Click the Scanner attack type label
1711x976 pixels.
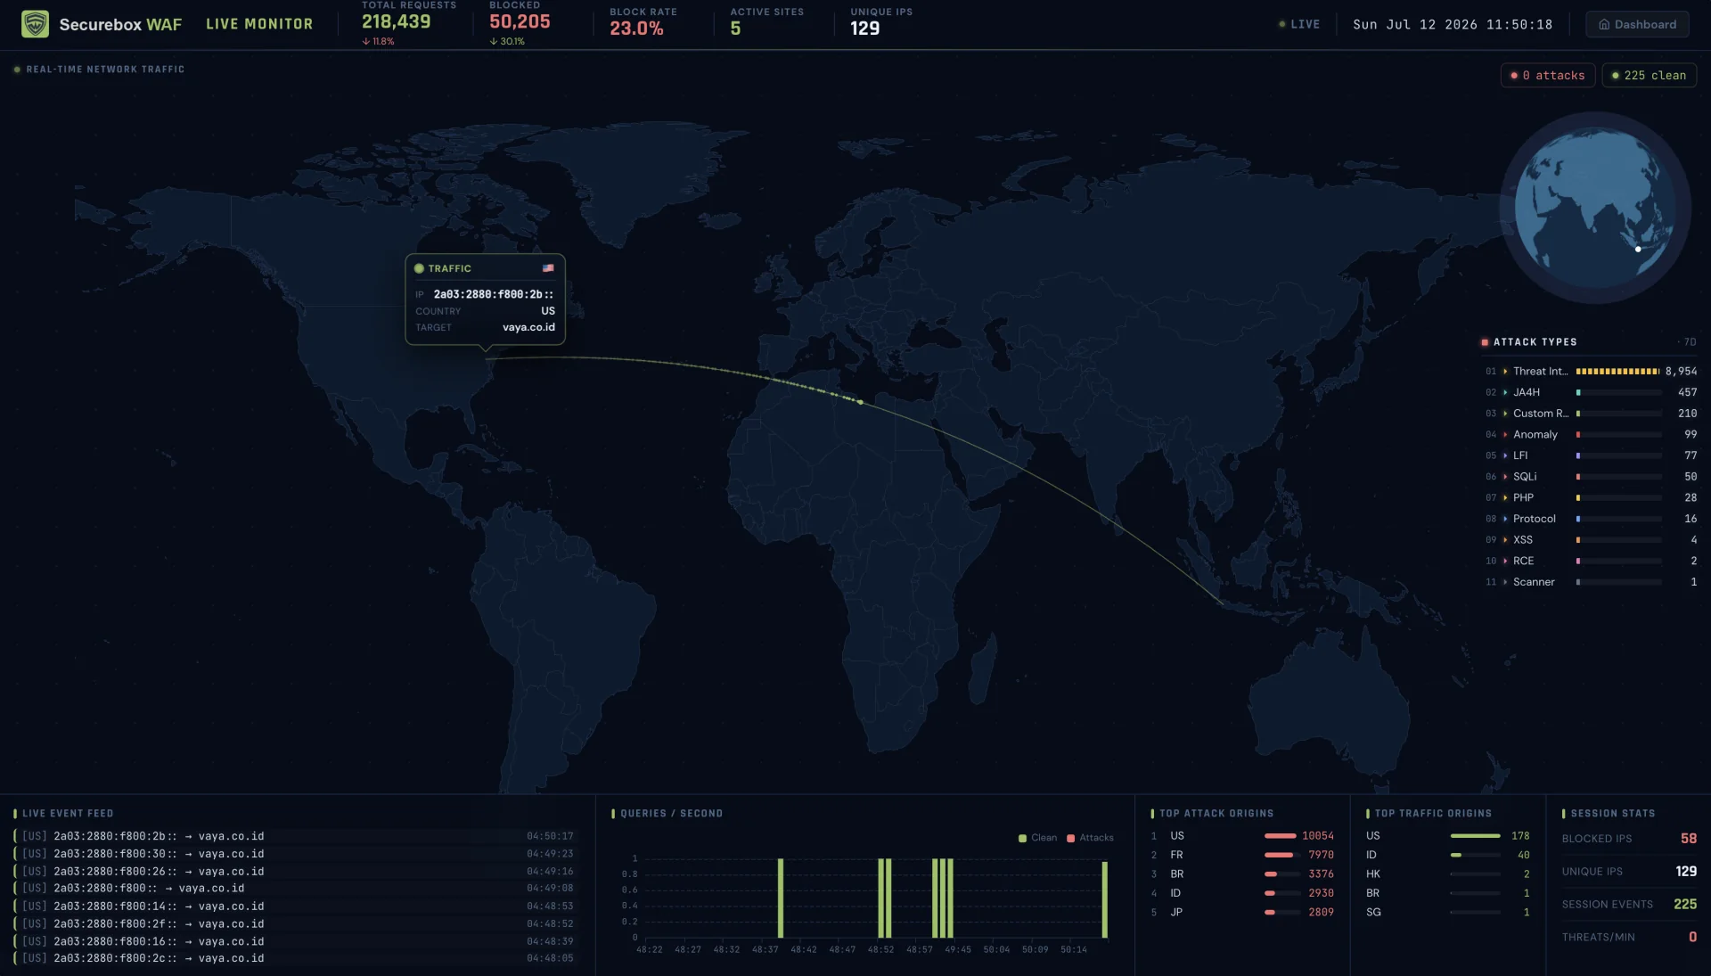coord(1534,582)
